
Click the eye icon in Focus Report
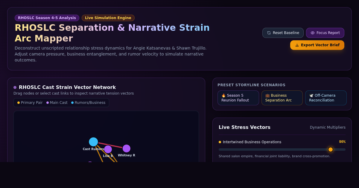(x=313, y=33)
